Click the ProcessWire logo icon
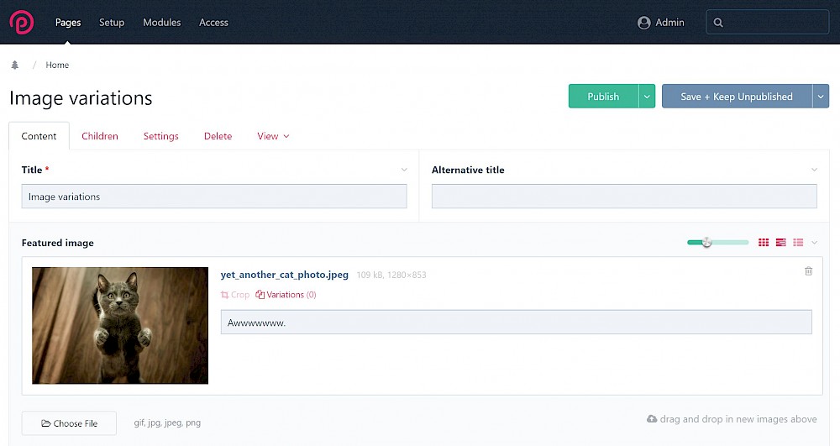840x446 pixels. [x=22, y=23]
